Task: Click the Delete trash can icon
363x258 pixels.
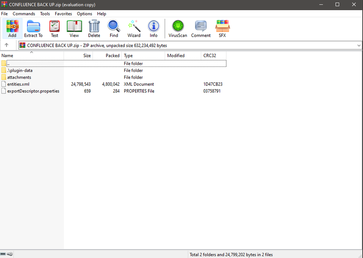Action: [94, 28]
